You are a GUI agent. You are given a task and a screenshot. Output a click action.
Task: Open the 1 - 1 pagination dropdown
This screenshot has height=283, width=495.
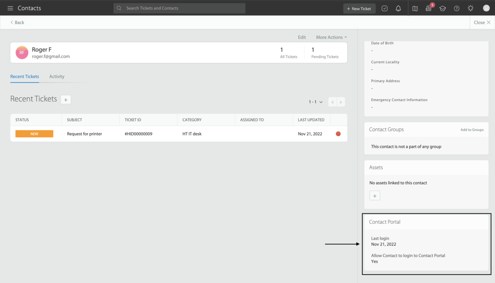pos(316,102)
